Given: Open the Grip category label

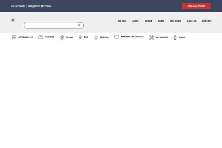Looking at the screenshot, I should (x=86, y=37).
